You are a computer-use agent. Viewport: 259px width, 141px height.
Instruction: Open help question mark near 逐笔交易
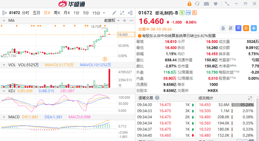pyautogui.click(x=157, y=98)
